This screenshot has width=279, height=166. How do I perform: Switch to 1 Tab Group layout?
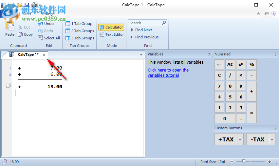(79, 24)
